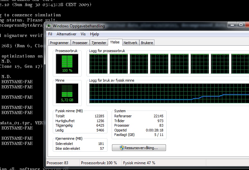Screen dimensions: 249x170
Task: Click the Tråder value 973
Action: 161,121
